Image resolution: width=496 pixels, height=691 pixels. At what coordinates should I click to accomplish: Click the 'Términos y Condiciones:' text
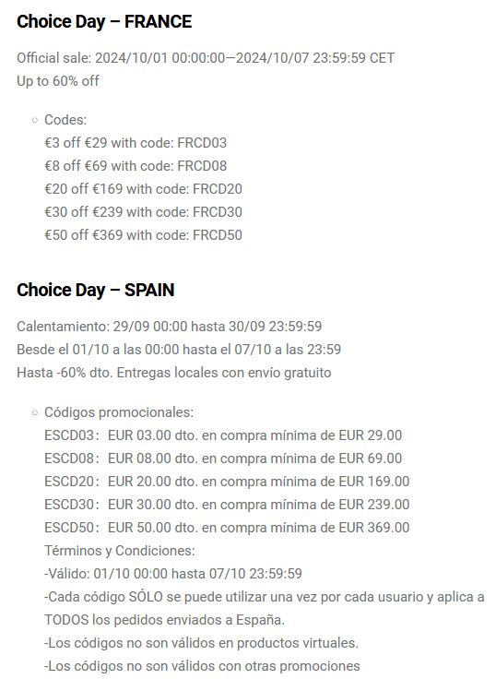pos(119,551)
